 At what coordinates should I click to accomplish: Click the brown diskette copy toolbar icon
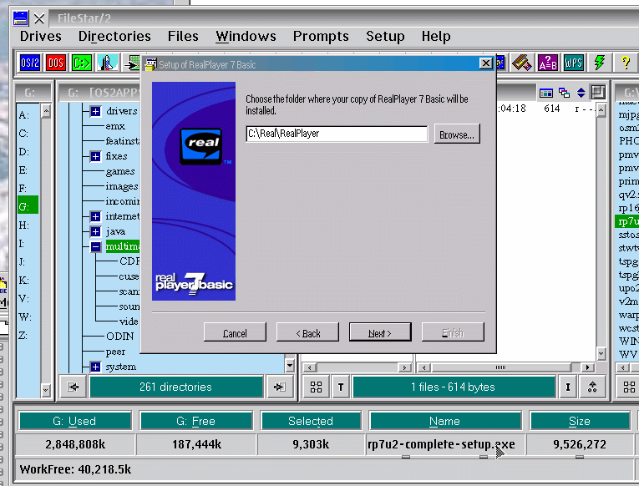coord(521,63)
